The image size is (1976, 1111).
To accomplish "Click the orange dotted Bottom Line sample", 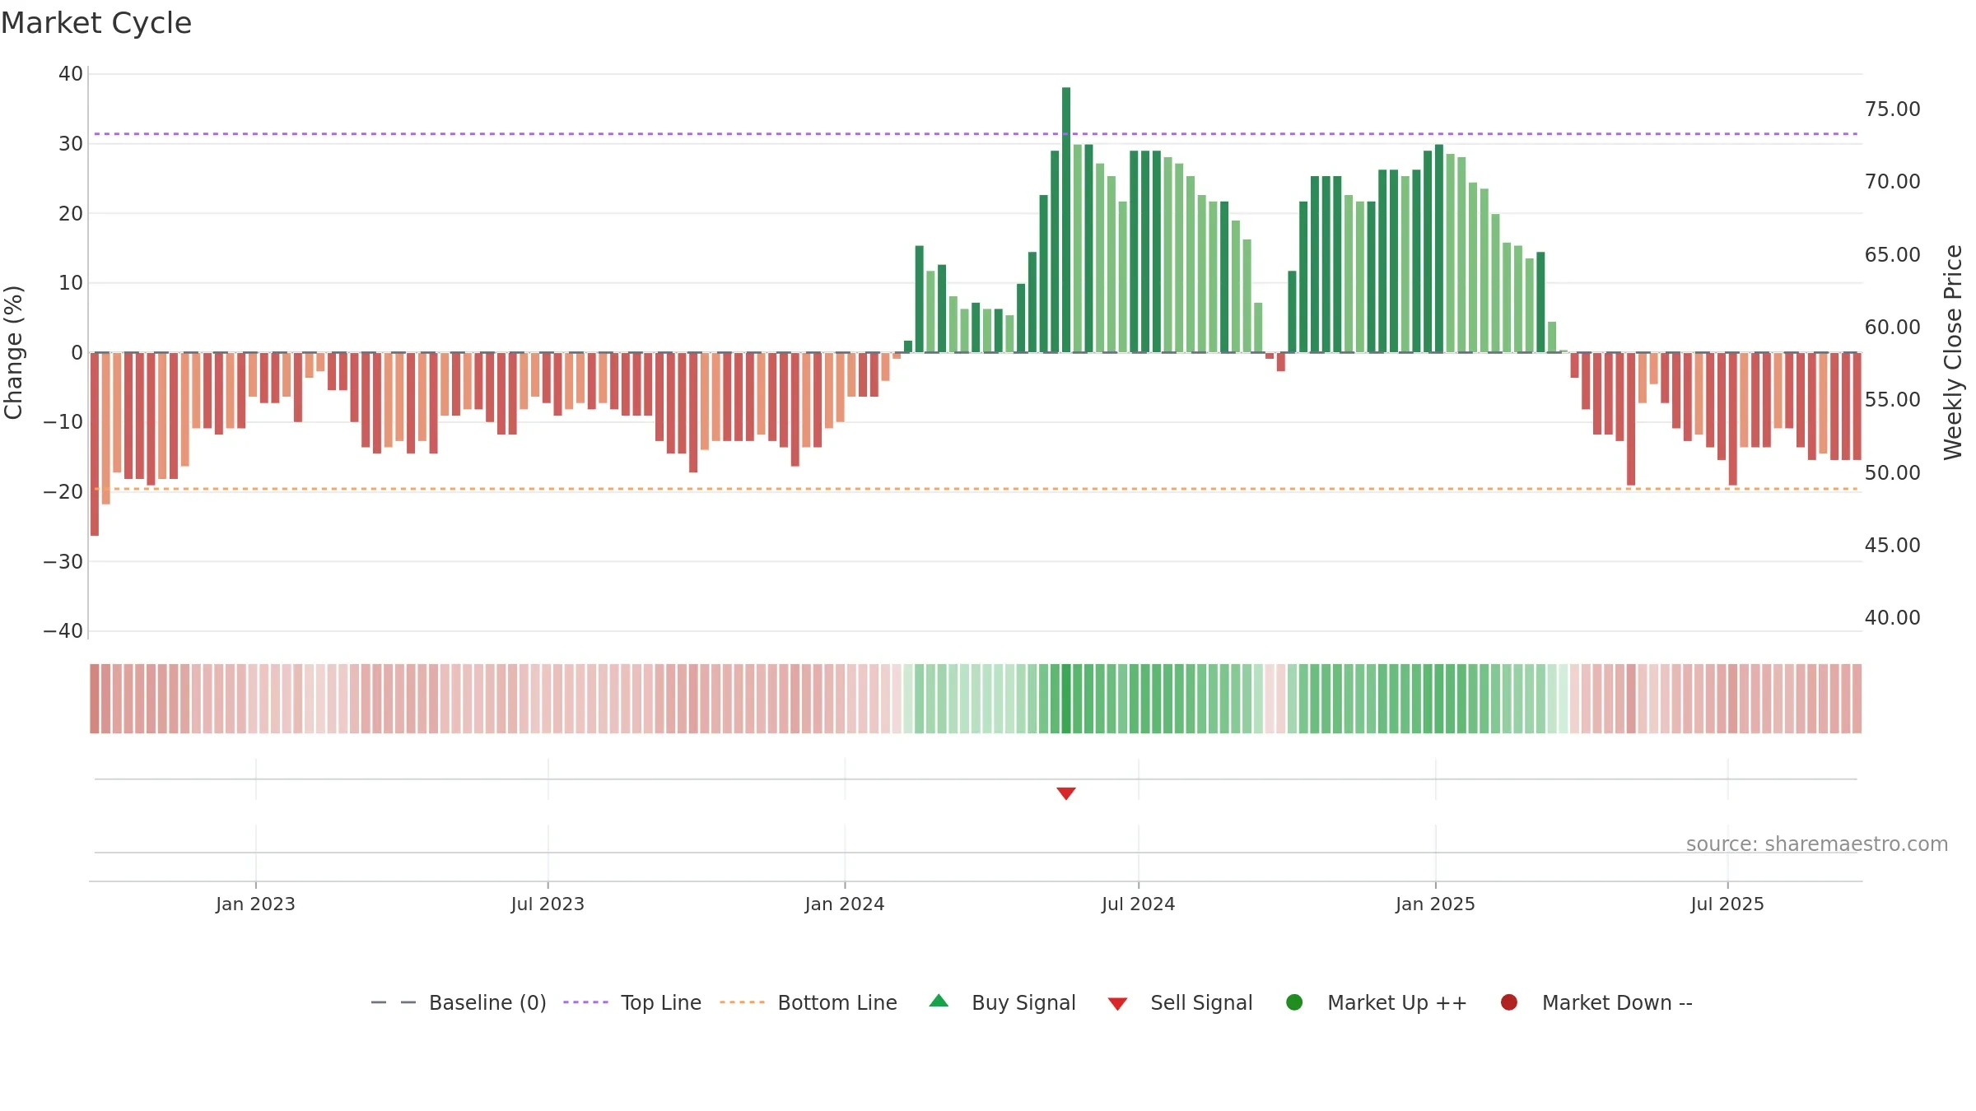I will pyautogui.click(x=742, y=1002).
